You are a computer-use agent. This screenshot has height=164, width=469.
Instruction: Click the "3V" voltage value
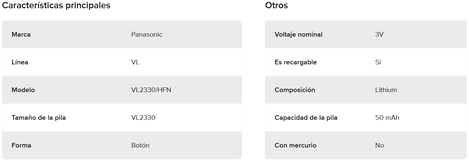tap(379, 34)
